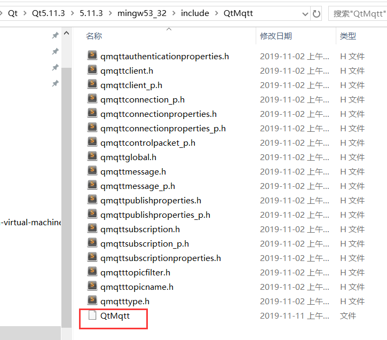Screen dimensions: 387x340
Task: Click the qmqttsubscription.h file icon
Action: 92,228
